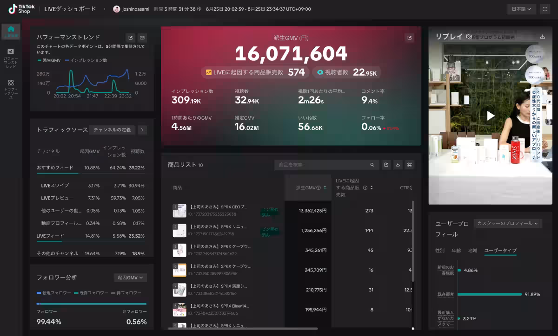Show help for 派生GMV column
The width and height of the screenshot is (558, 336).
[x=319, y=188]
